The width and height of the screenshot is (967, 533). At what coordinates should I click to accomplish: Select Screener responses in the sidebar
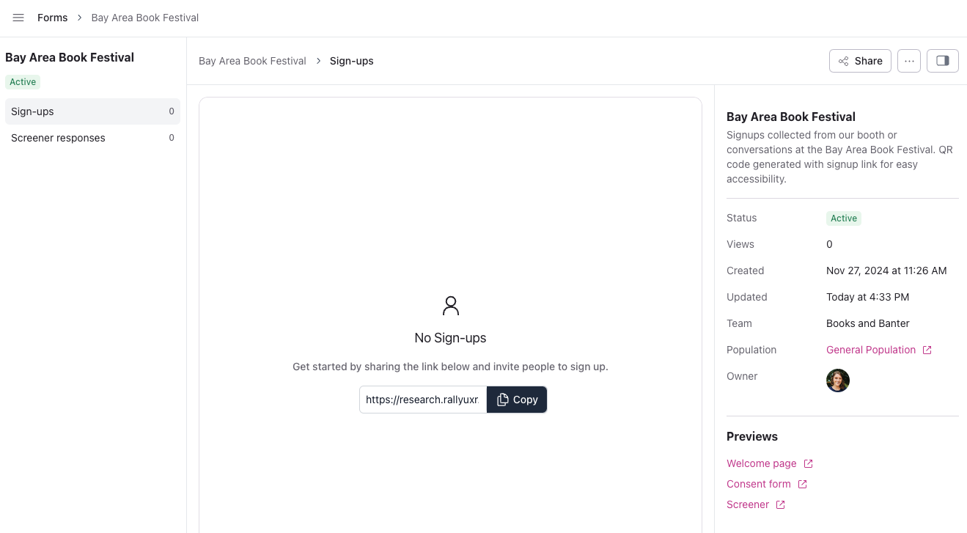(x=92, y=138)
